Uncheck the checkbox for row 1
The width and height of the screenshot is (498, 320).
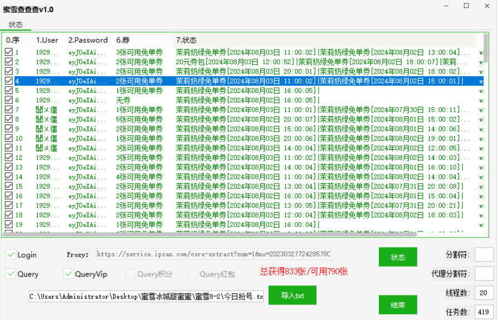pyautogui.click(x=8, y=52)
